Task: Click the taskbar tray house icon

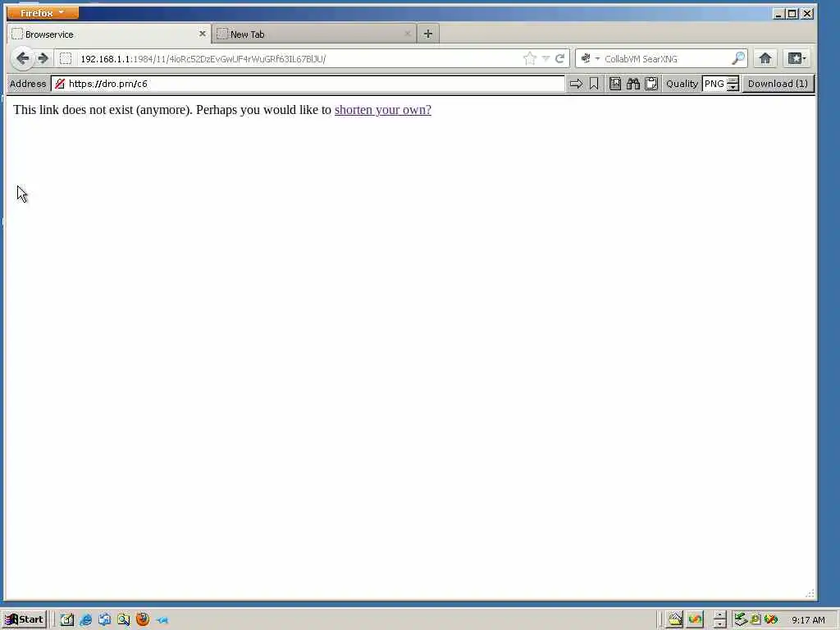Action: (675, 620)
